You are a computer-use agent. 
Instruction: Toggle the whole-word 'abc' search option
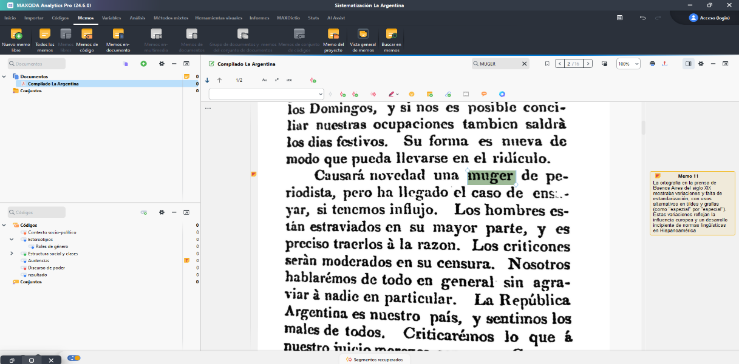(289, 80)
